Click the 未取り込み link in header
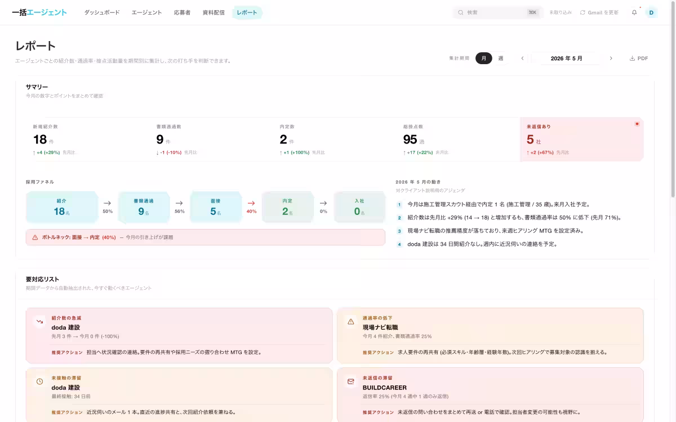 point(561,12)
